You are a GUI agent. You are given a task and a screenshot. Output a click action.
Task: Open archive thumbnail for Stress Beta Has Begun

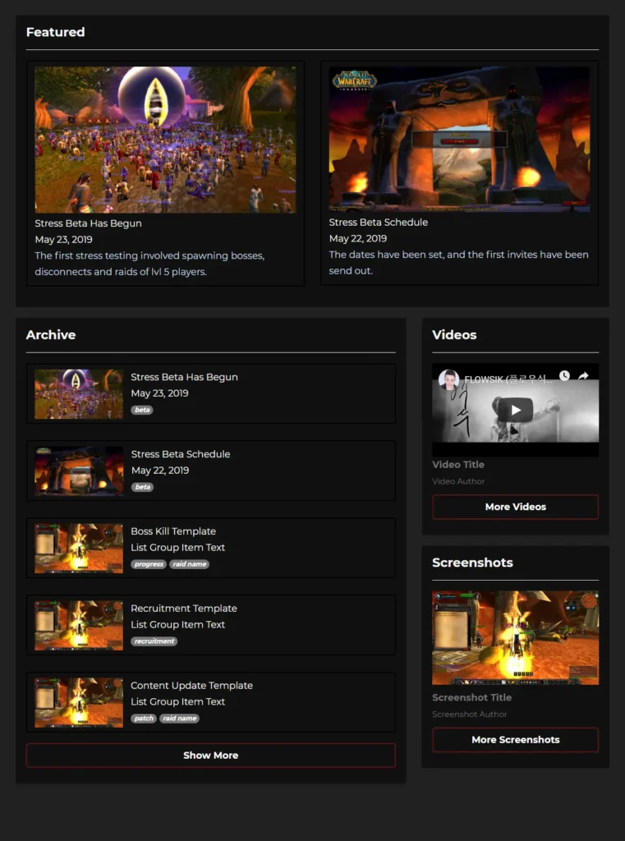pyautogui.click(x=79, y=393)
